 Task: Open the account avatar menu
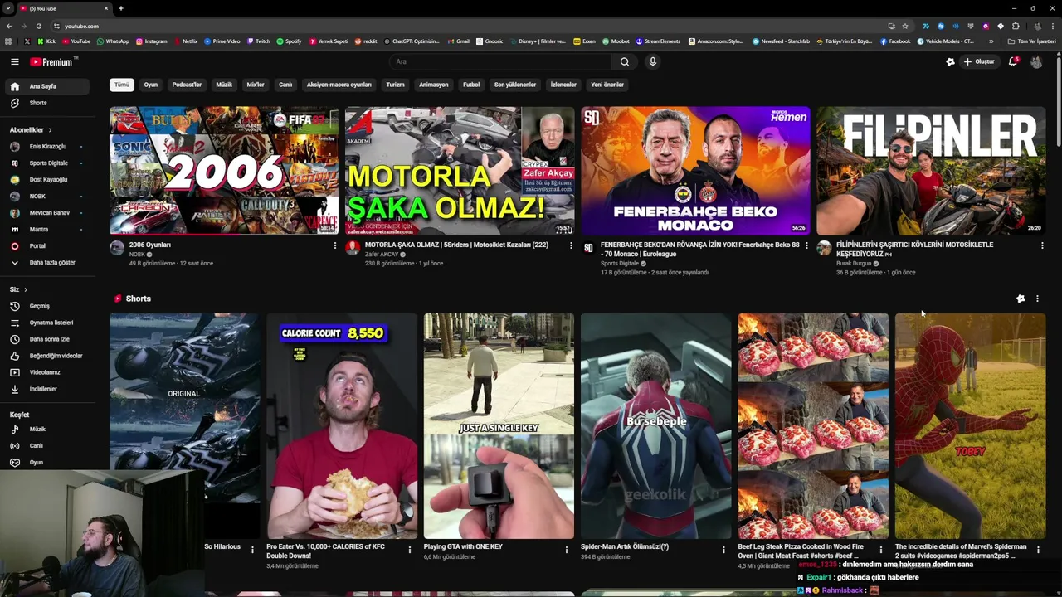[x=1036, y=61]
